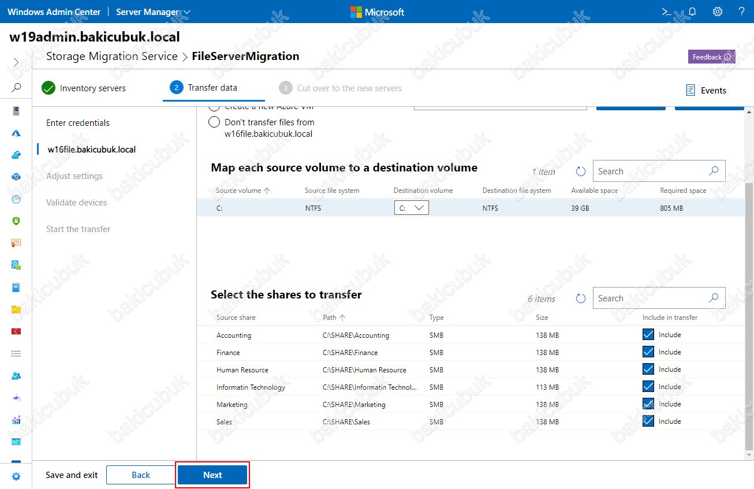Open the Certificates icon in sidebar
The image size is (754, 489).
click(16, 243)
